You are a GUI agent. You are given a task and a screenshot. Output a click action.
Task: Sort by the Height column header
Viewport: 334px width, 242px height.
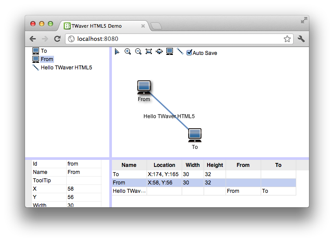(x=215, y=165)
